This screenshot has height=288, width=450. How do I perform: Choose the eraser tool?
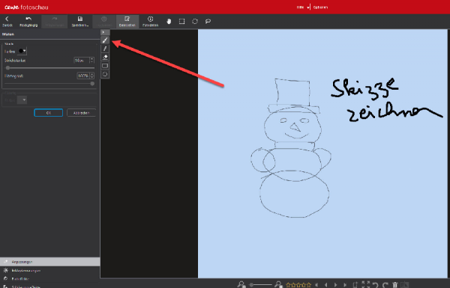[x=105, y=58]
